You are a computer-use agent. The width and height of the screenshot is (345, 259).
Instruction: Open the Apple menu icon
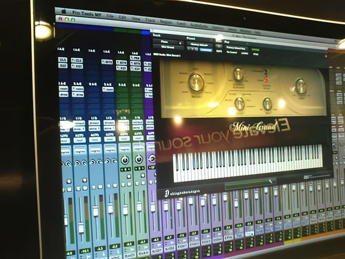click(63, 11)
